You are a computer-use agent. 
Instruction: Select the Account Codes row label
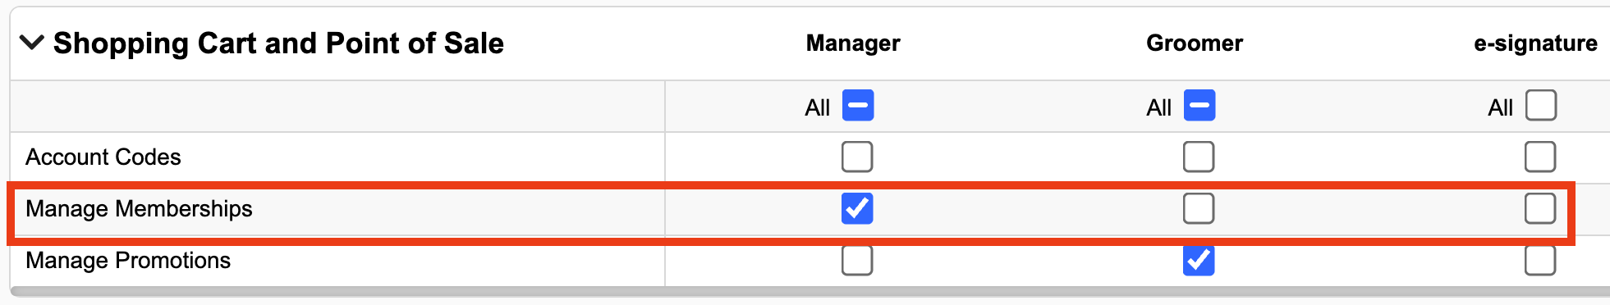pos(103,157)
